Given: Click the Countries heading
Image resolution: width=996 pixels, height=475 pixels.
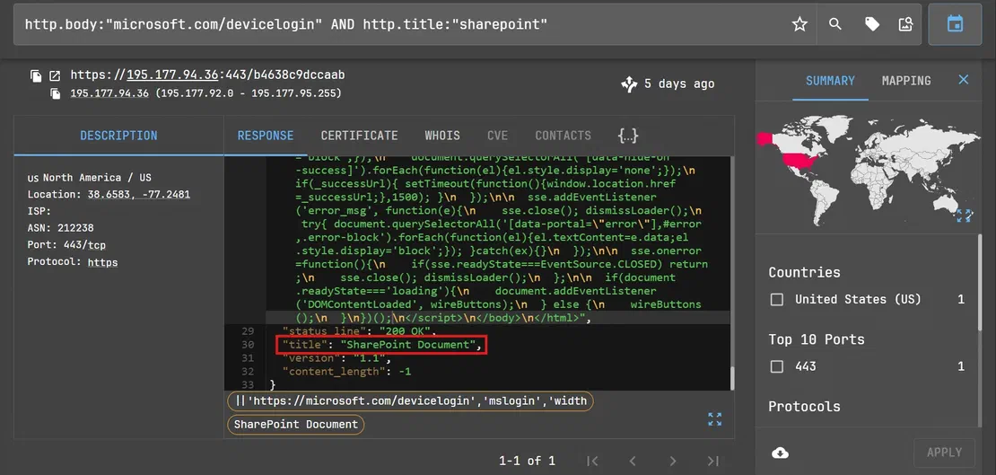Looking at the screenshot, I should point(804,272).
